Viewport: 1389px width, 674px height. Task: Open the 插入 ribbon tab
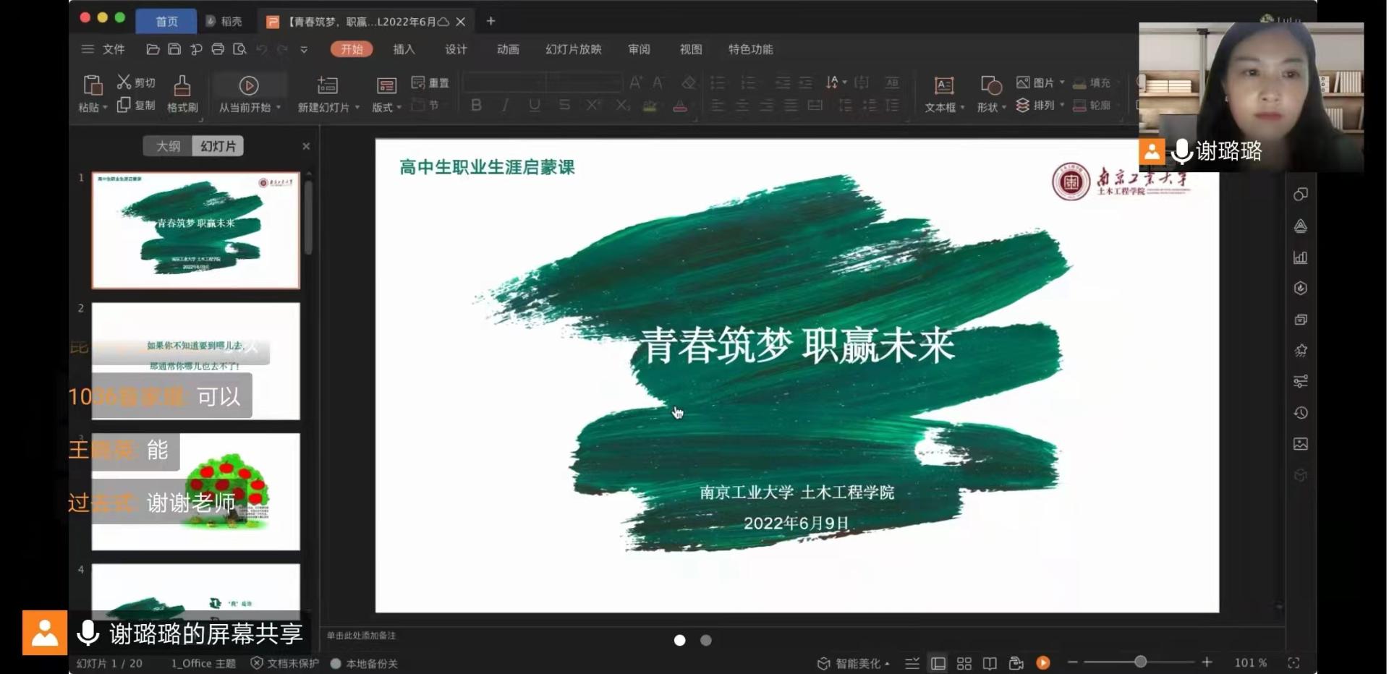point(404,49)
